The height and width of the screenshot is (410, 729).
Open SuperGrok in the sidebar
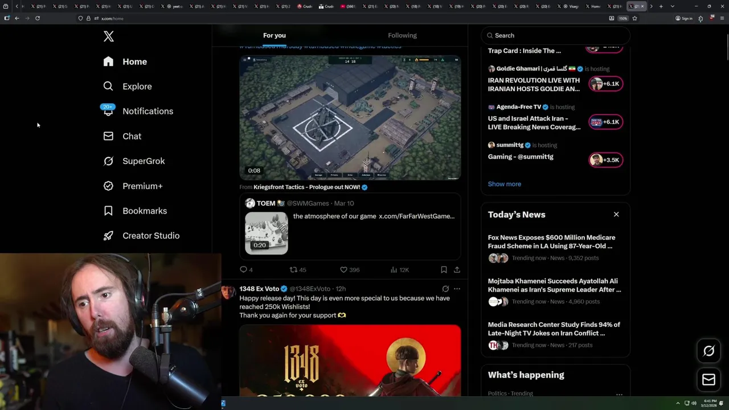point(133,161)
